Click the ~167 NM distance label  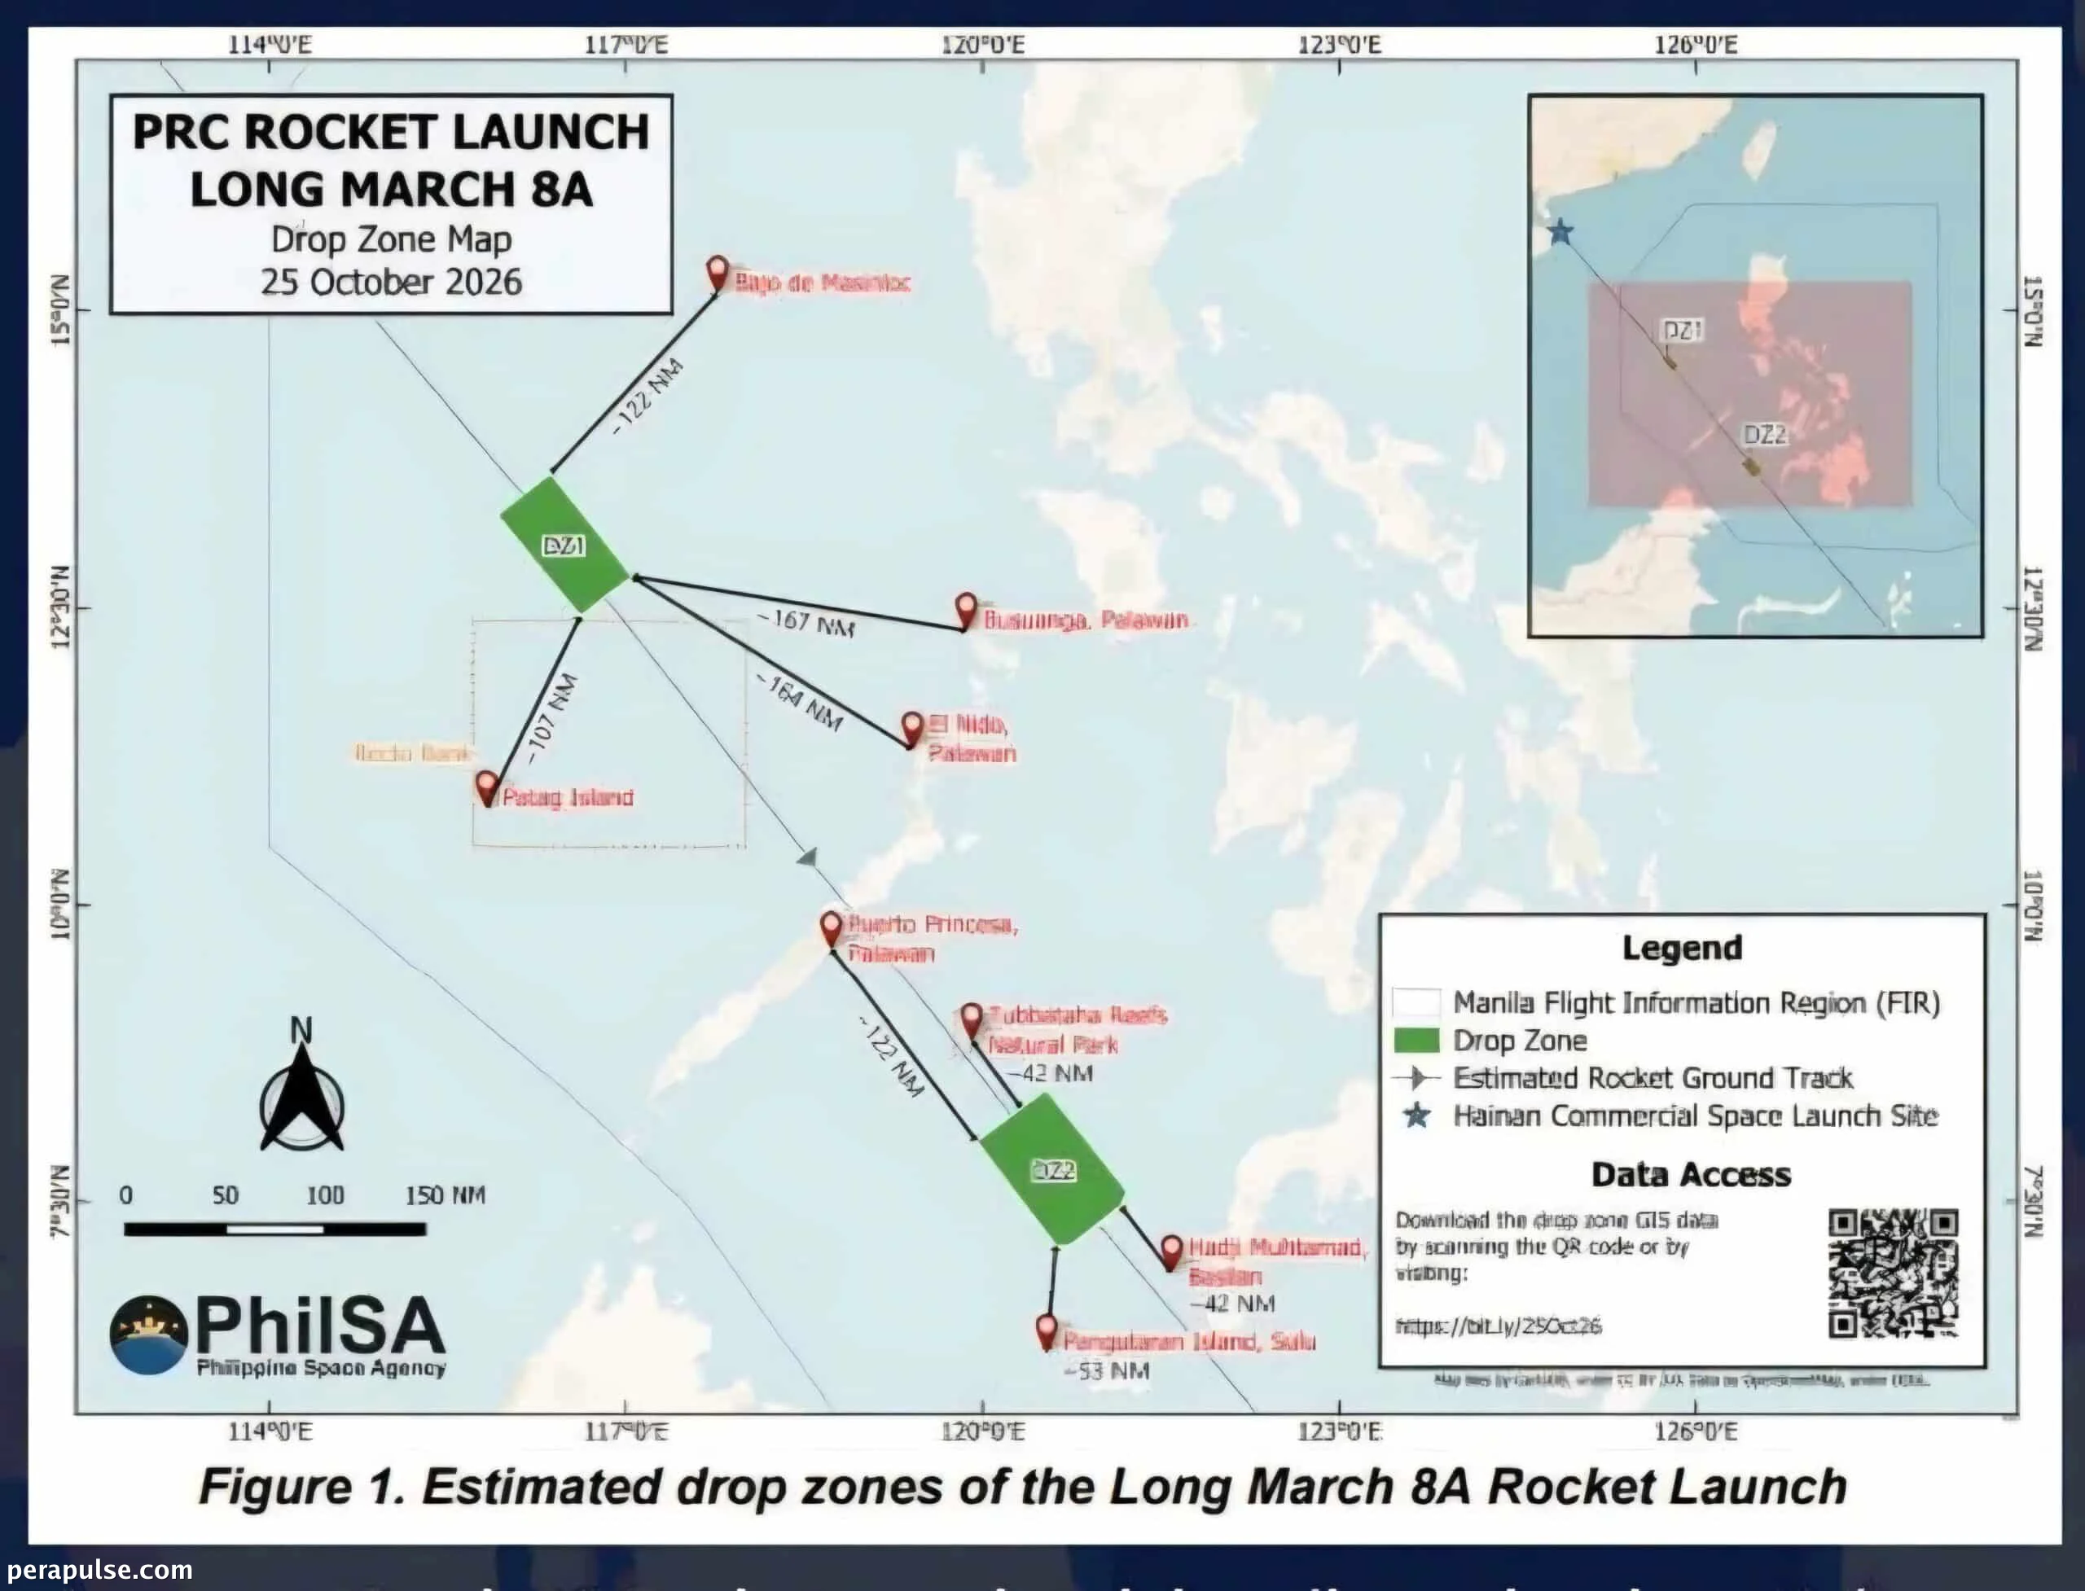[806, 622]
